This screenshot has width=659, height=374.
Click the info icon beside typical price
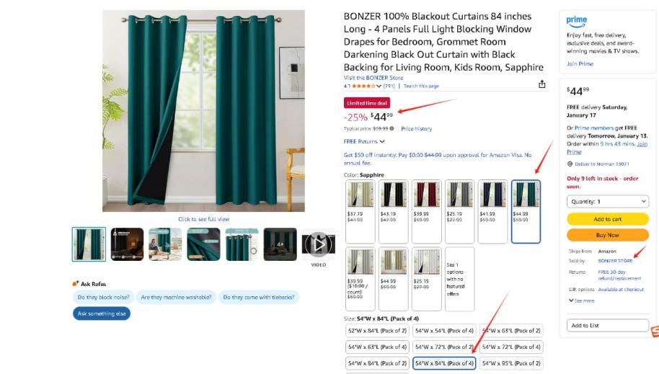[392, 128]
